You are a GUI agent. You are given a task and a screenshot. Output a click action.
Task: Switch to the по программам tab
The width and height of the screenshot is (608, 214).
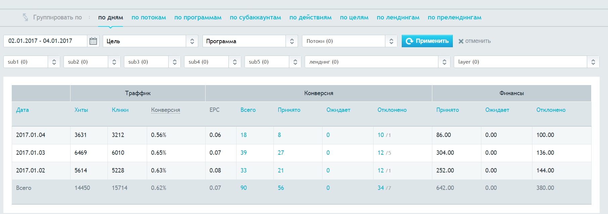(198, 17)
